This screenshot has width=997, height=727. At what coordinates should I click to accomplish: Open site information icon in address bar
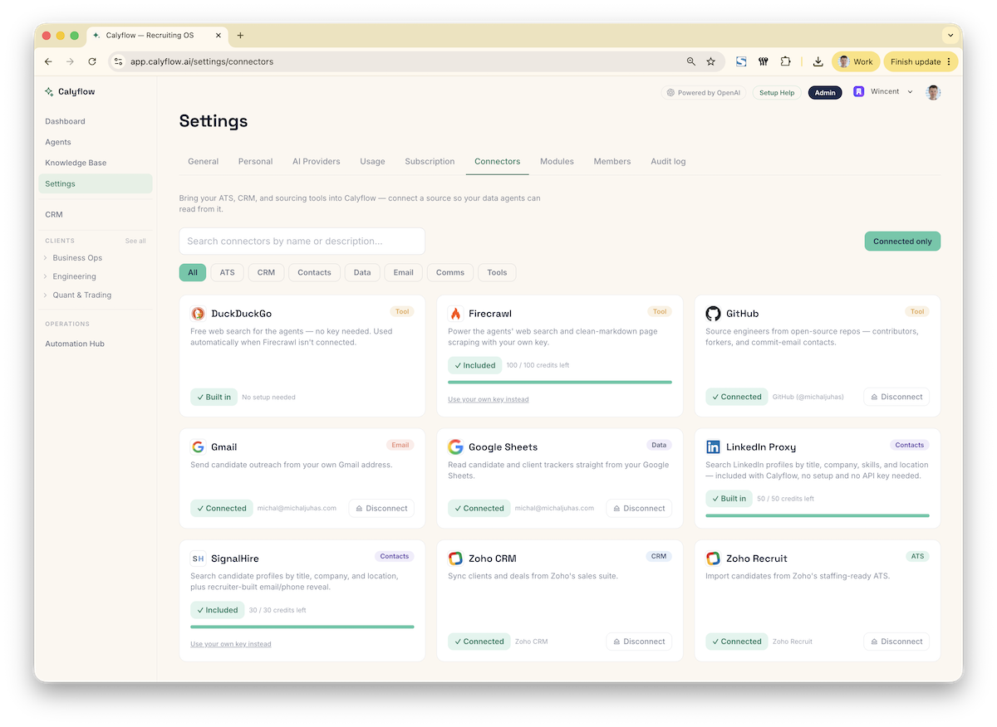coord(118,61)
